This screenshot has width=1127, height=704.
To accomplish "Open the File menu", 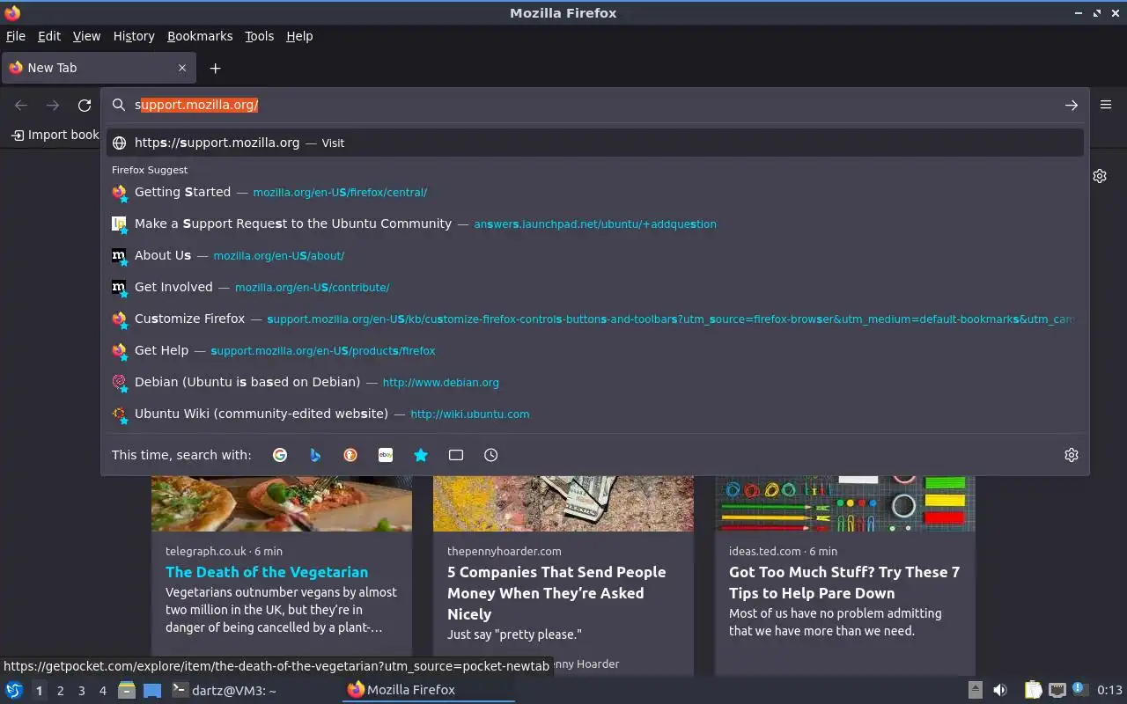I will point(16,36).
